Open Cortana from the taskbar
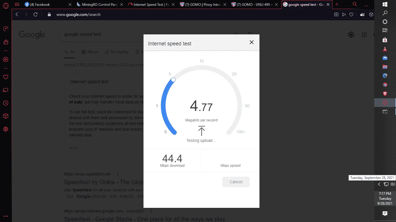 (x=385, y=22)
